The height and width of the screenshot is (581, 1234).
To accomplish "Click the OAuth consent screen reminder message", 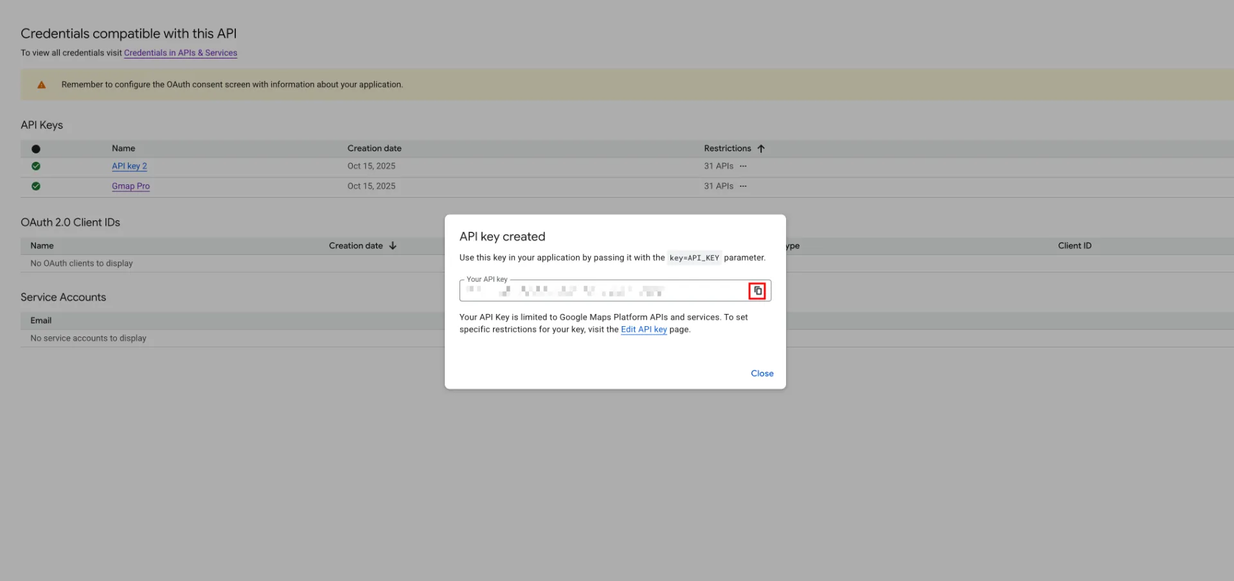I will (232, 85).
